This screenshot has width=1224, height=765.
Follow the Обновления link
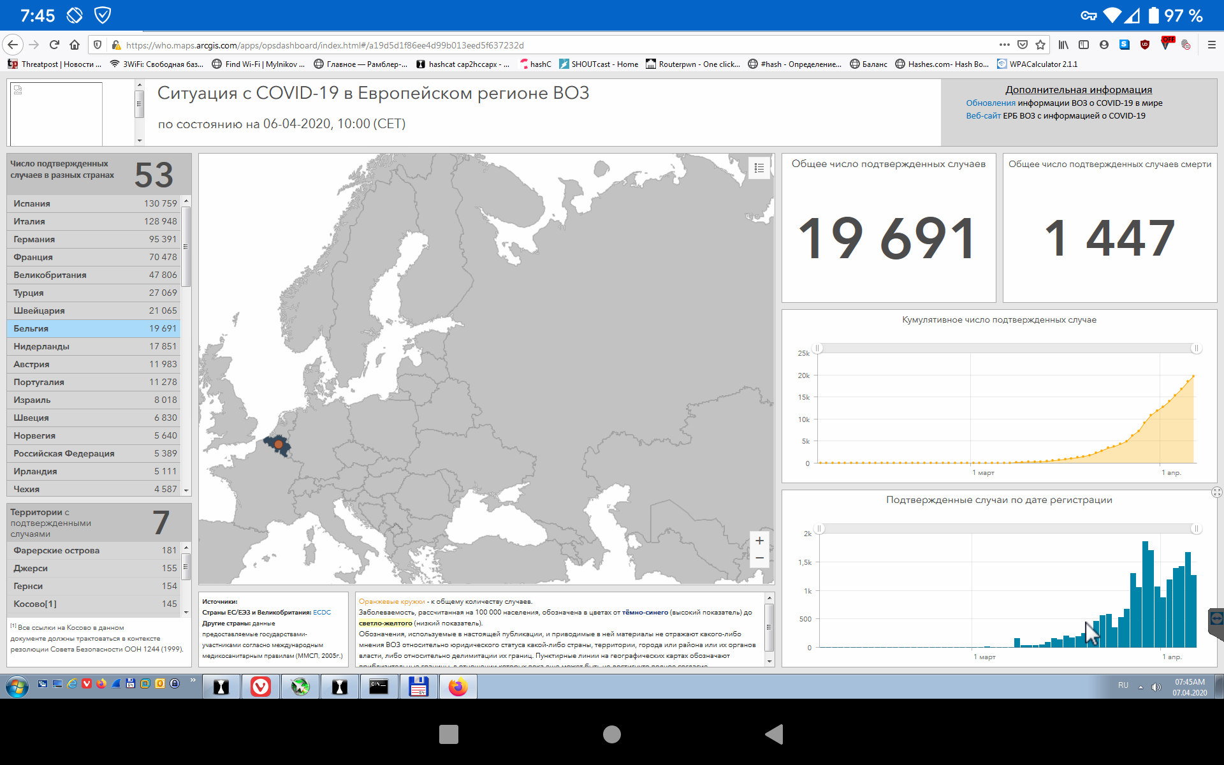990,103
